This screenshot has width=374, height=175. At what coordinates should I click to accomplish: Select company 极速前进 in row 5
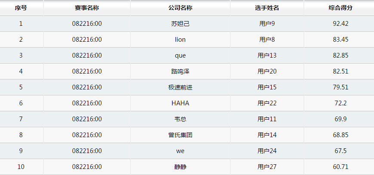click(x=180, y=87)
